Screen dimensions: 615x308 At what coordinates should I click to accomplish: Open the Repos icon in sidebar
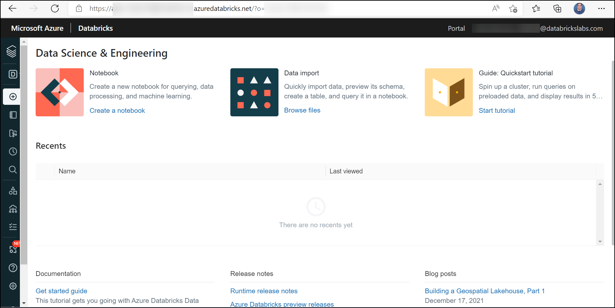coord(13,133)
